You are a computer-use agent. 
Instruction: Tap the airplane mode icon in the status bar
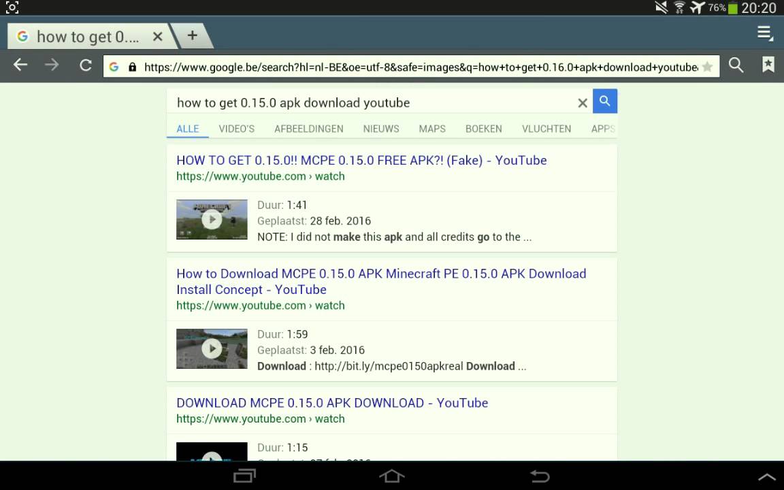tap(697, 7)
